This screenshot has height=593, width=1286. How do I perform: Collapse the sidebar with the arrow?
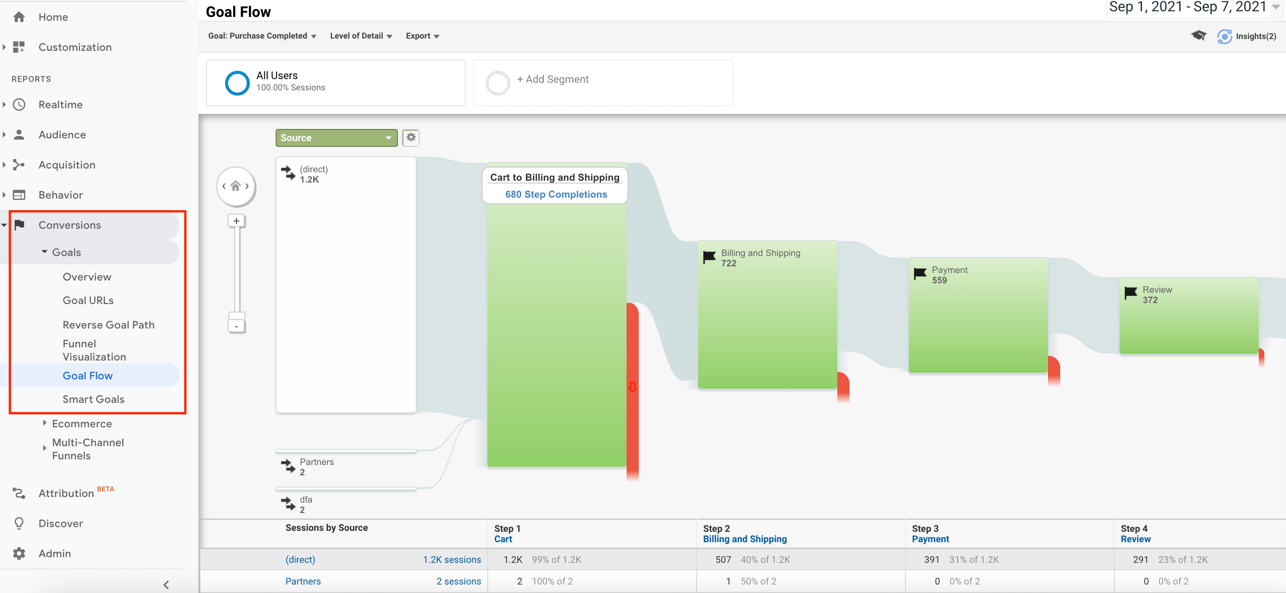tap(166, 584)
